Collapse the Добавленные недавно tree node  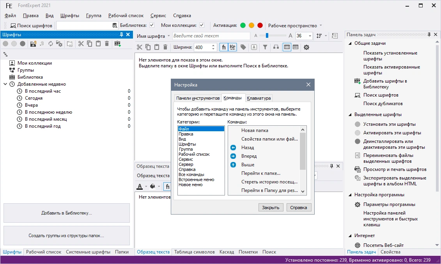point(5,84)
